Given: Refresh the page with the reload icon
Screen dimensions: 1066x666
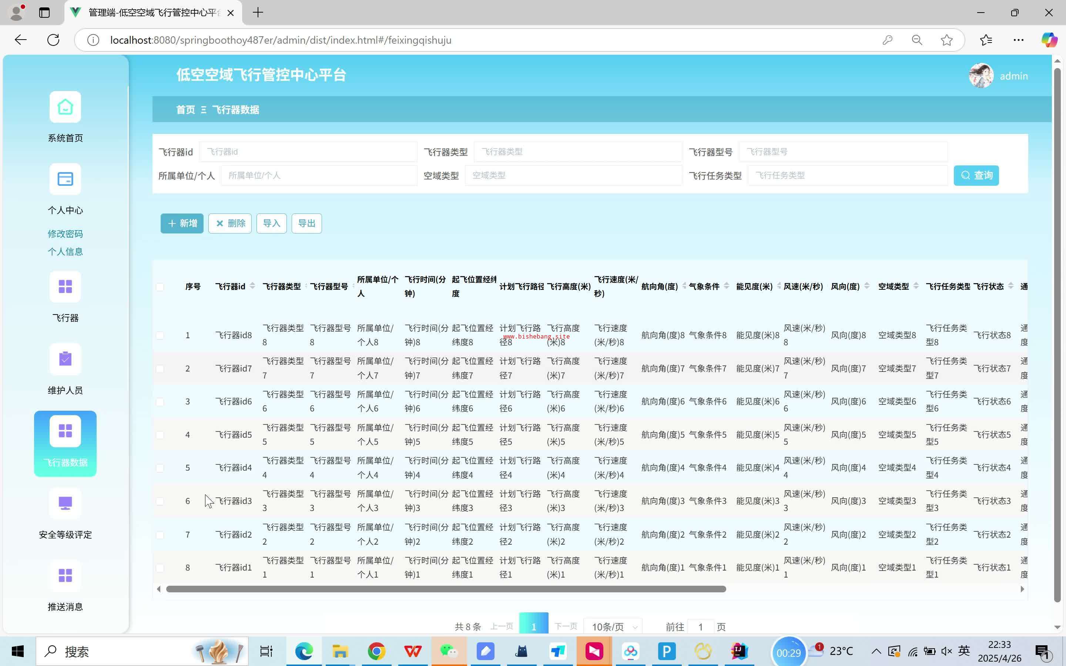Looking at the screenshot, I should coord(53,40).
